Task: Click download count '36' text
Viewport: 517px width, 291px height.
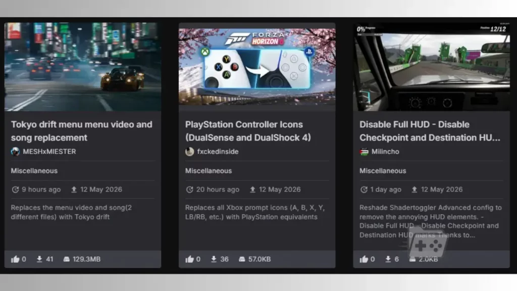Action: [225, 259]
